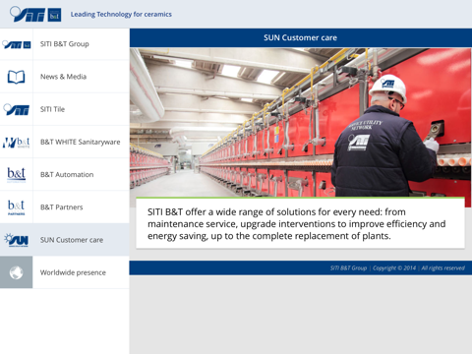
Task: Click the 'Leading Technology for ceramics' tagline
Action: click(x=121, y=15)
